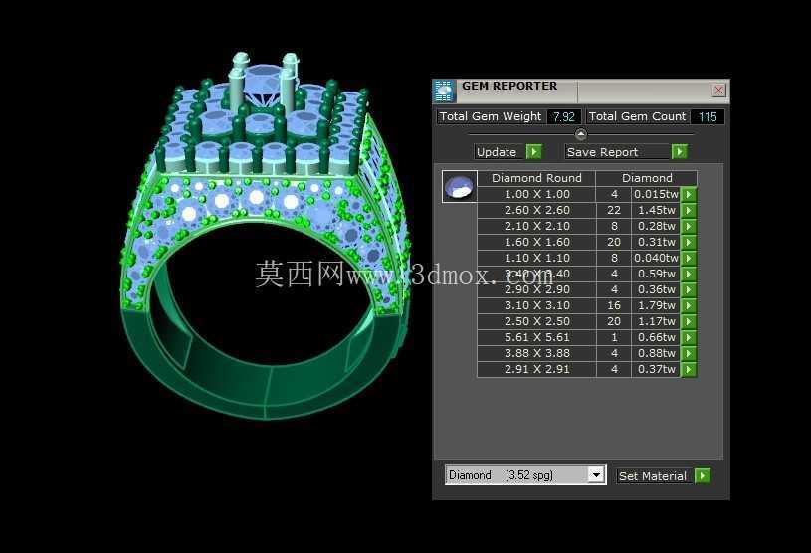Click the Gem Reporter panel icon
The image size is (811, 553).
444,91
